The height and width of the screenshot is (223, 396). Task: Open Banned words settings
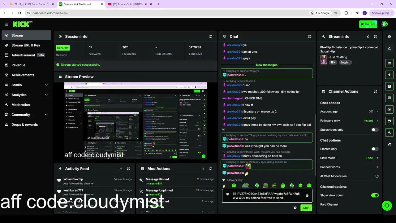(349, 167)
